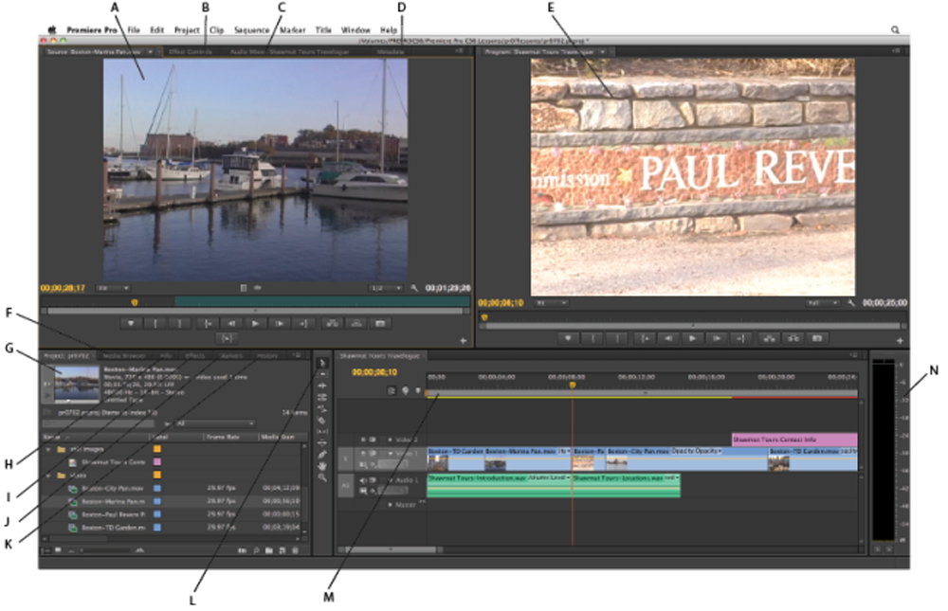Screen dimensions: 948x611
Task: Open Program Monitor settings wrench
Action: [x=851, y=303]
